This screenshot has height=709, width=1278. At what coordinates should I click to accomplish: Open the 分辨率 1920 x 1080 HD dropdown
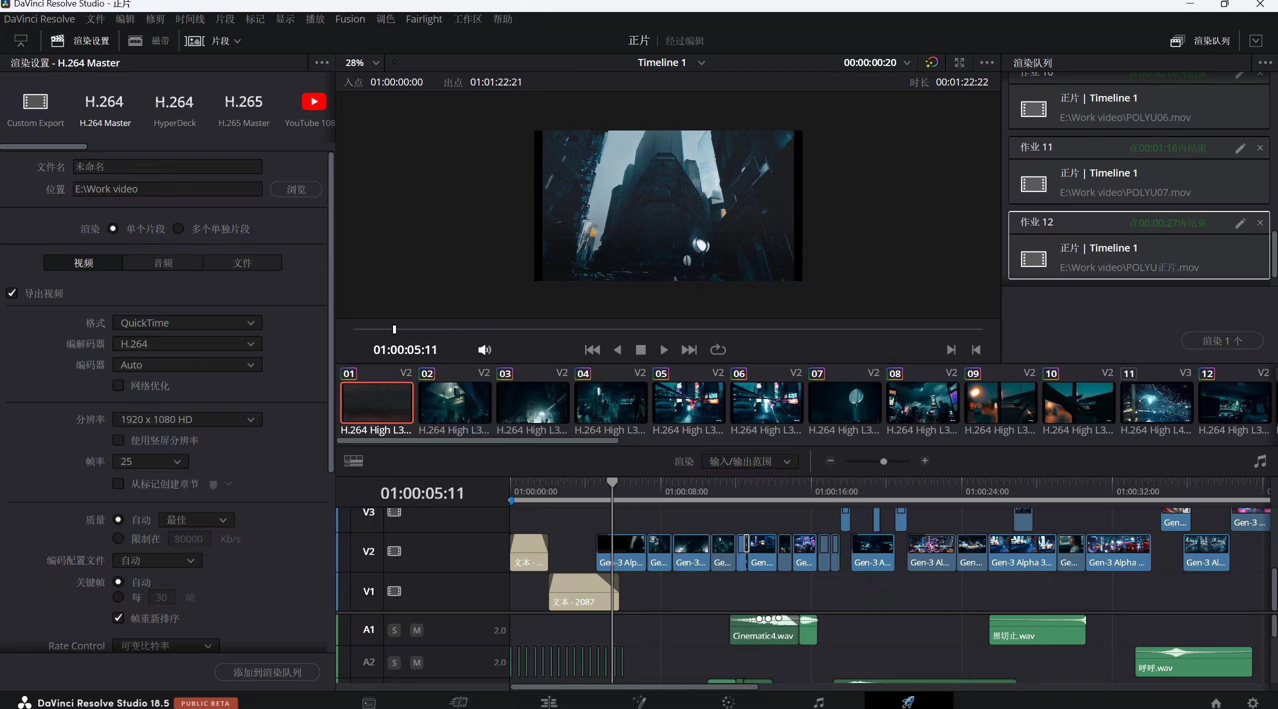pyautogui.click(x=187, y=419)
